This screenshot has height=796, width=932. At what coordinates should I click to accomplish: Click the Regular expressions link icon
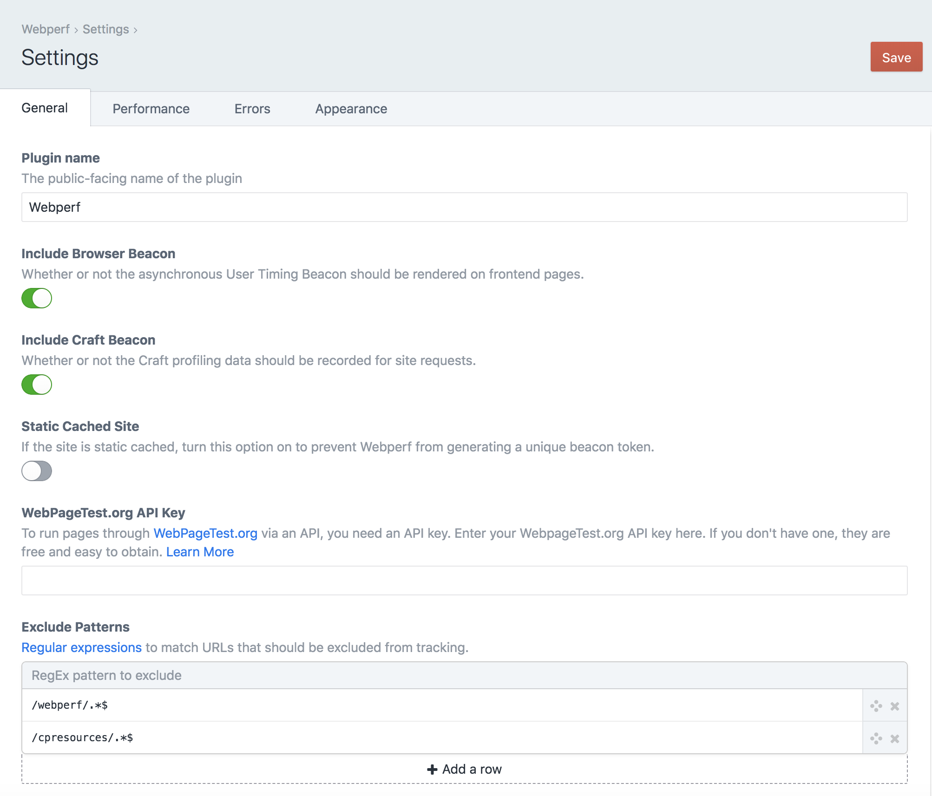[81, 647]
